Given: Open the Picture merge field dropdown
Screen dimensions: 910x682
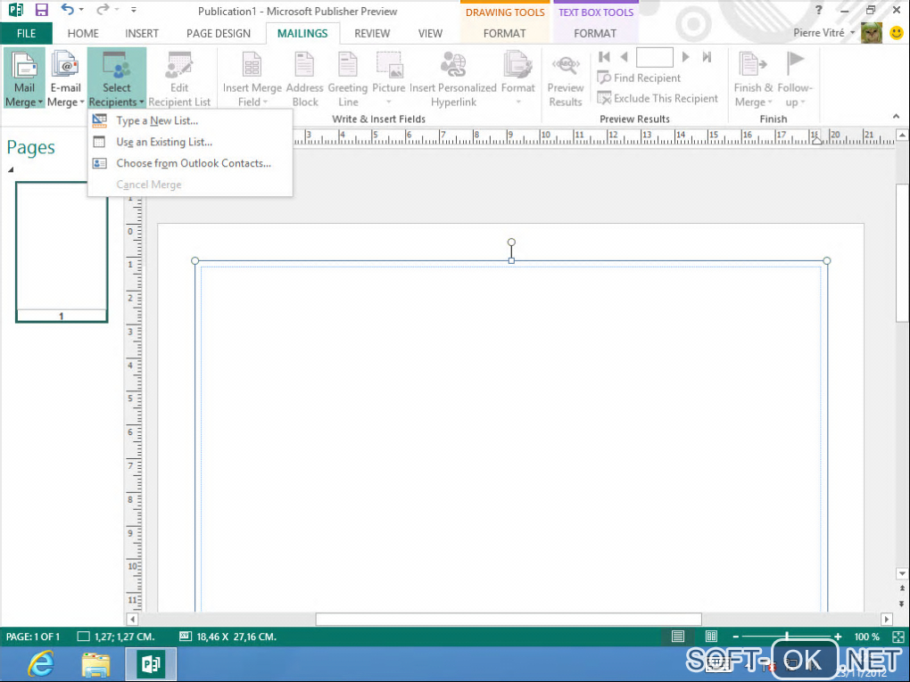Looking at the screenshot, I should 388,78.
